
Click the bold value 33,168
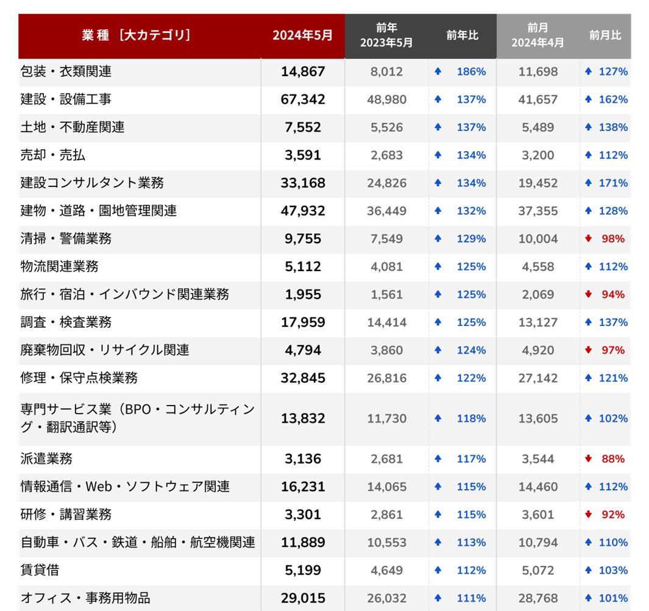point(303,183)
